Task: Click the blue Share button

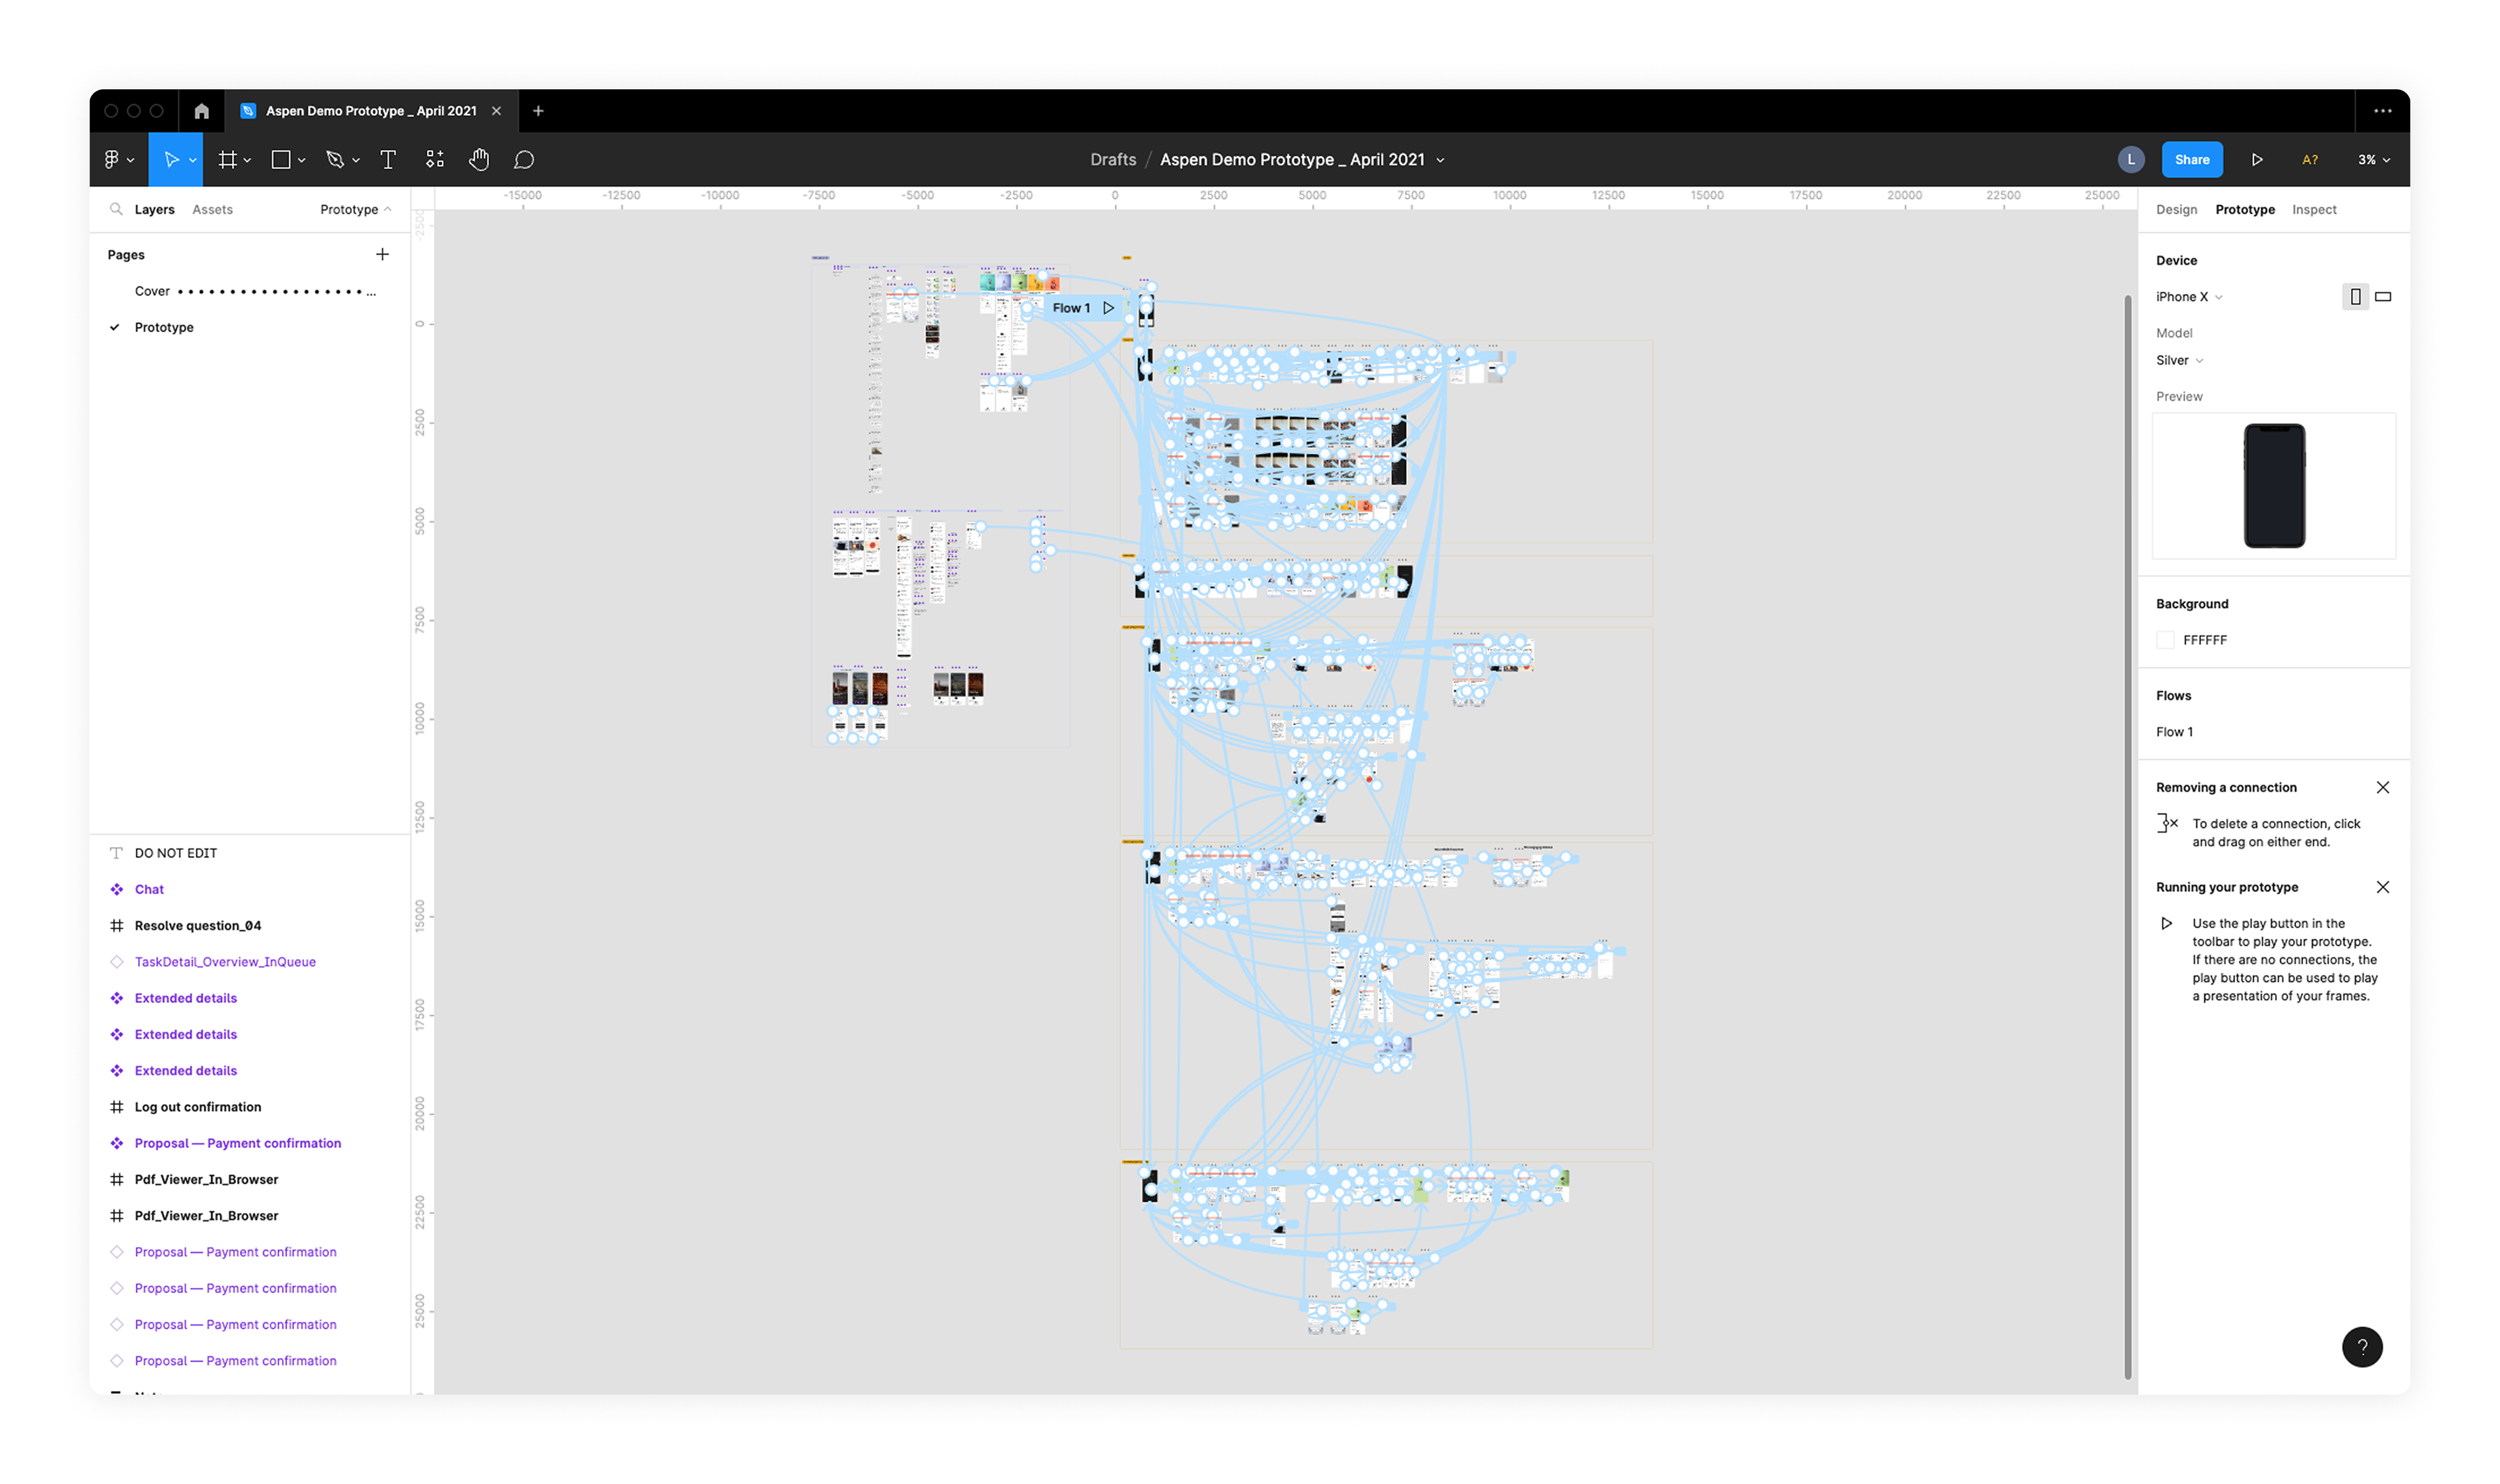Action: coord(2191,160)
